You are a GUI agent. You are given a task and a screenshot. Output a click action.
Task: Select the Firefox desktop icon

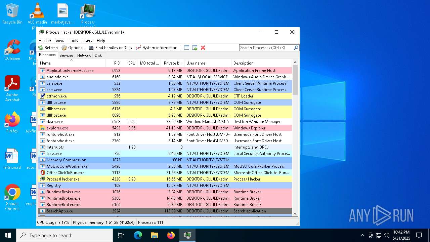pos(12,123)
